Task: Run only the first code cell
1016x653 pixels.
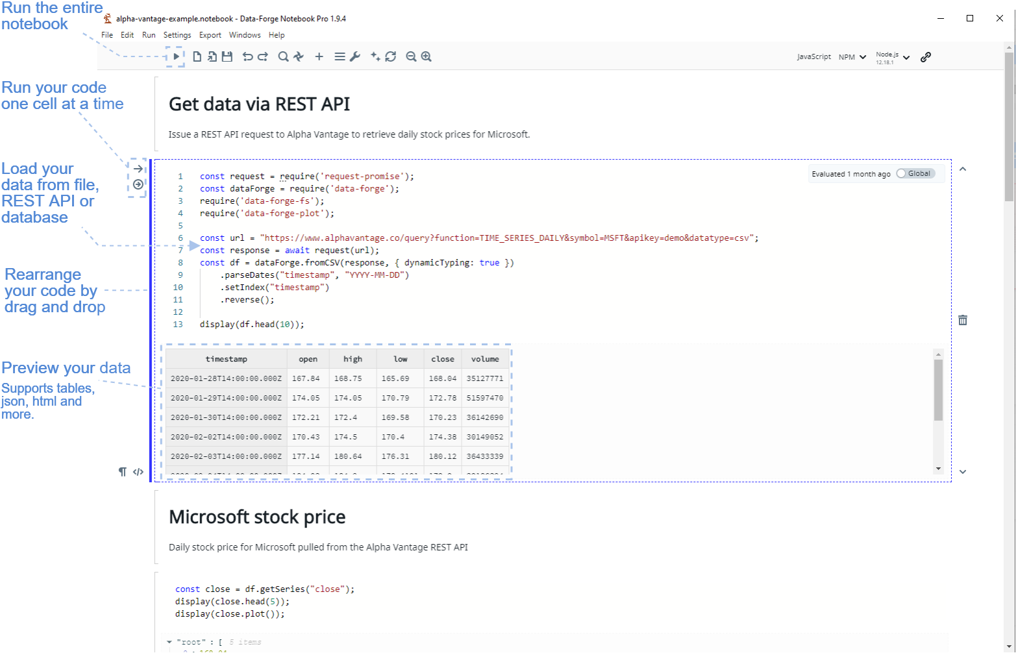Action: pos(138,168)
